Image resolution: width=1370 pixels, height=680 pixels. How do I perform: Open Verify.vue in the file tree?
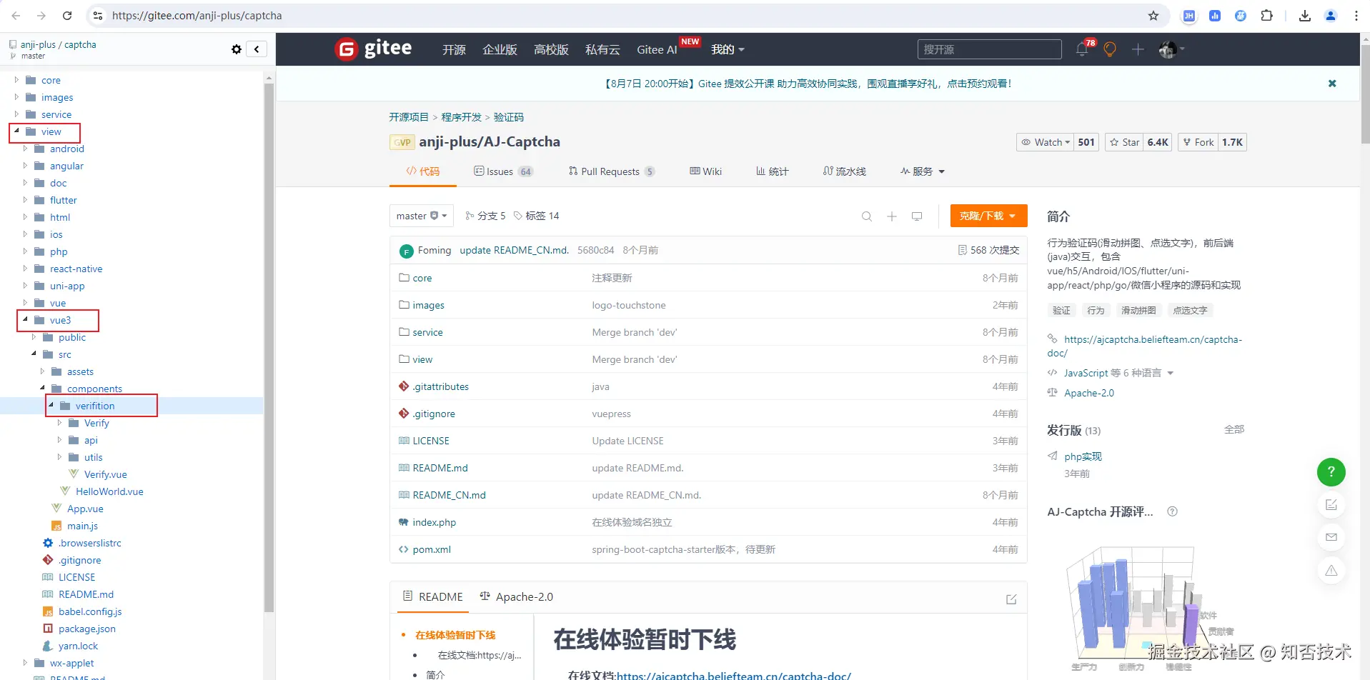[x=106, y=474]
